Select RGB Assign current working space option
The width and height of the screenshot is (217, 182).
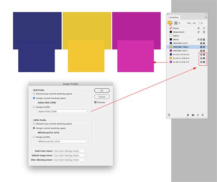click(34, 98)
